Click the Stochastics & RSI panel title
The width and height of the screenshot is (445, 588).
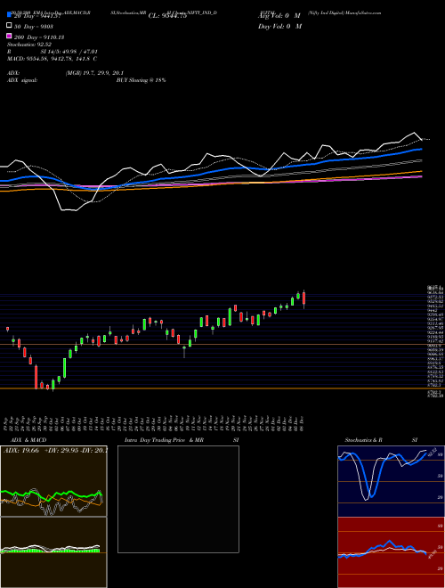click(x=381, y=440)
